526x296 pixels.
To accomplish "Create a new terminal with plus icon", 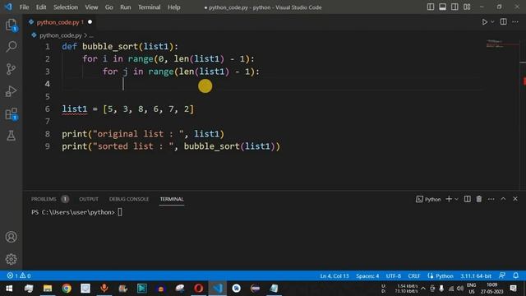I will tap(449, 199).
